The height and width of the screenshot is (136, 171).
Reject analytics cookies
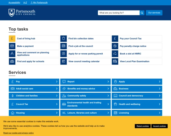point(143,126)
